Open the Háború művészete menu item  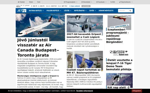[x=106, y=11]
